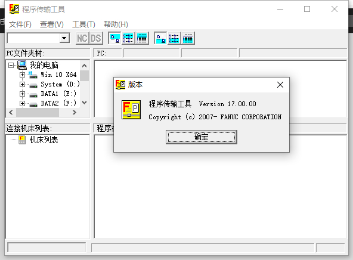353x260 pixels.
Task: Open the 帮助(H) menu
Action: pos(116,24)
